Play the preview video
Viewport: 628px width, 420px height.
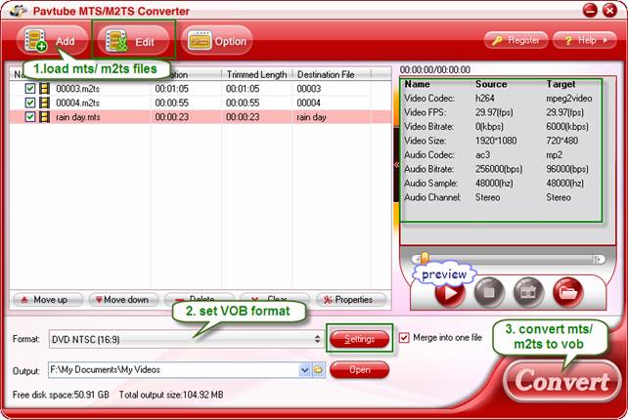pos(450,292)
